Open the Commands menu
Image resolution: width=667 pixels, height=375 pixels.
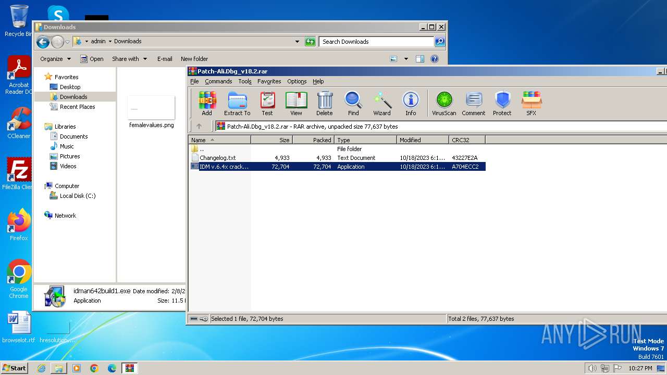tap(218, 81)
